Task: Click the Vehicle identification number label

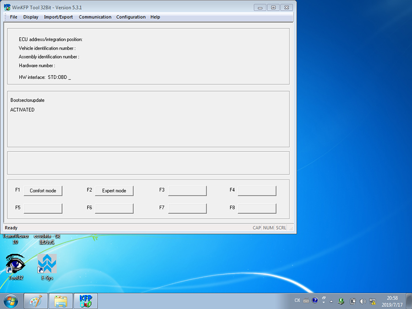Action: pos(47,49)
